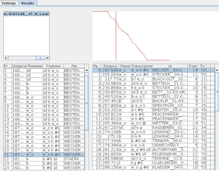The width and height of the screenshot is (221, 171).
Task: Select the result with distance 233.983
Action: [154, 83]
